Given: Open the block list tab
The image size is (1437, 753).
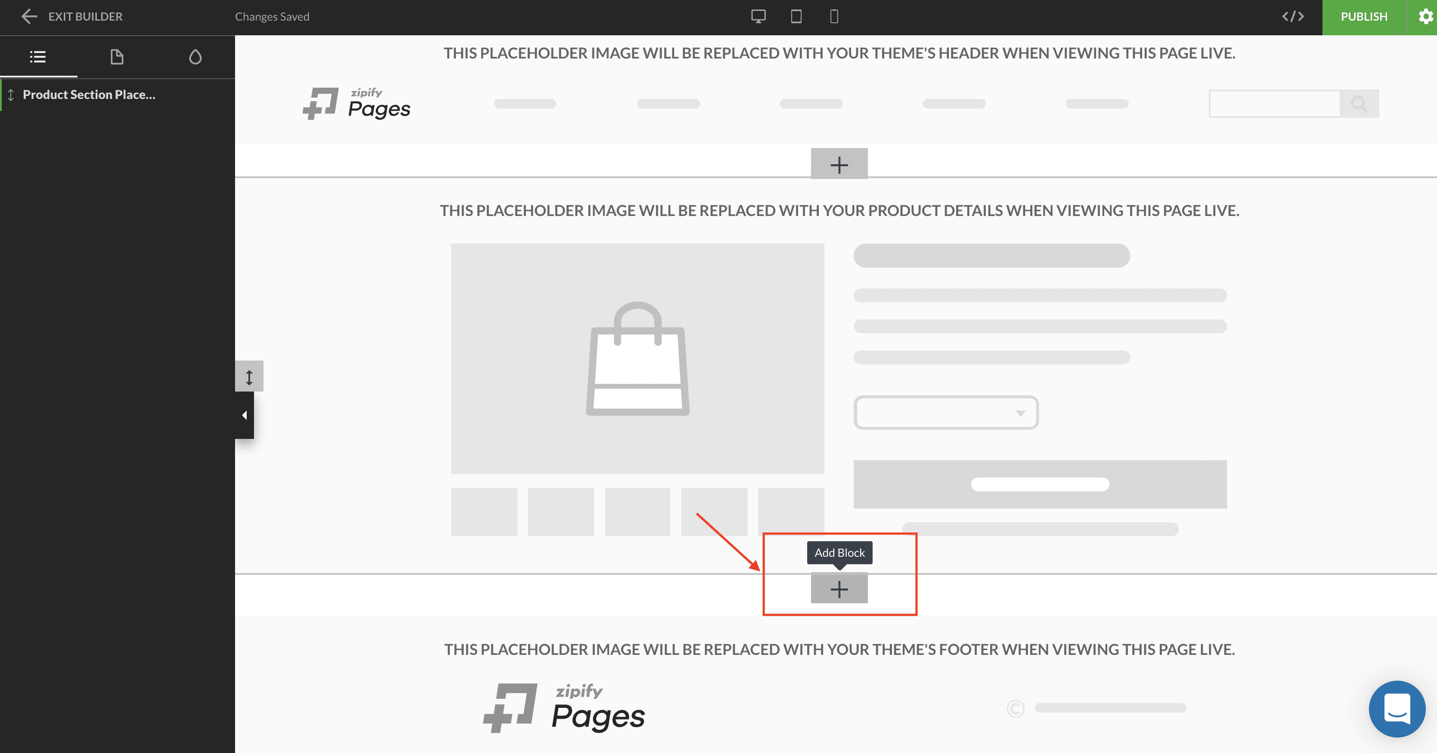Looking at the screenshot, I should pyautogui.click(x=38, y=57).
